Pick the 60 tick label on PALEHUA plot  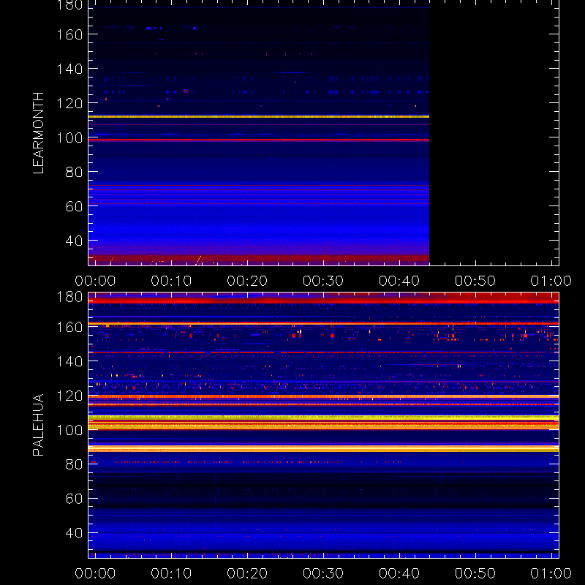click(x=74, y=499)
